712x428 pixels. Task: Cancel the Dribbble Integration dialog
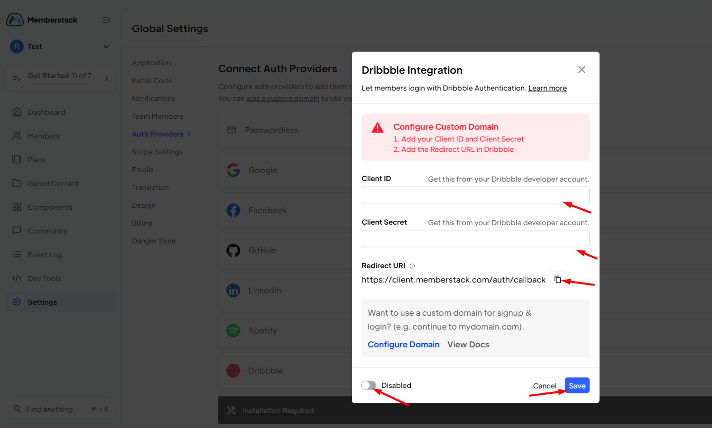(x=545, y=386)
